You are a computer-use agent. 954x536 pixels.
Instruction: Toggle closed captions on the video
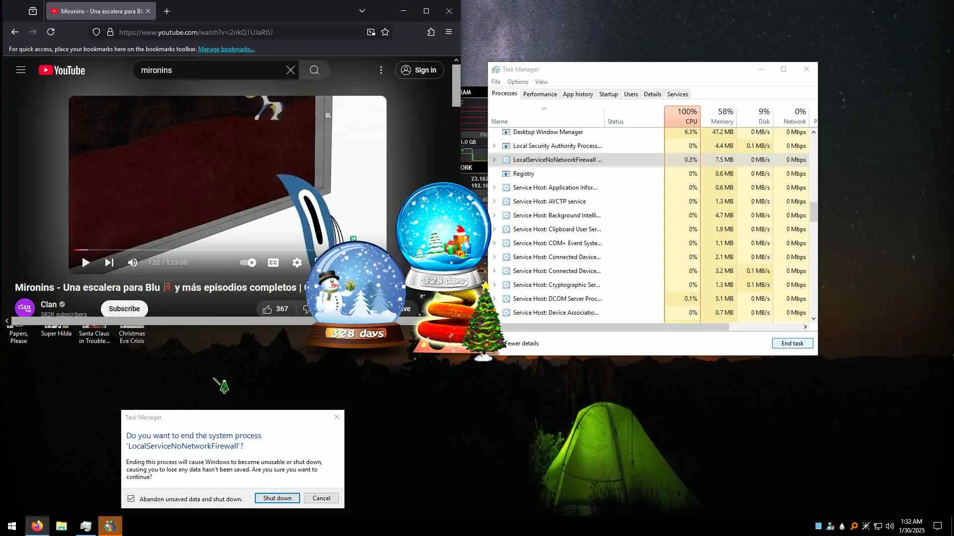pyautogui.click(x=273, y=263)
